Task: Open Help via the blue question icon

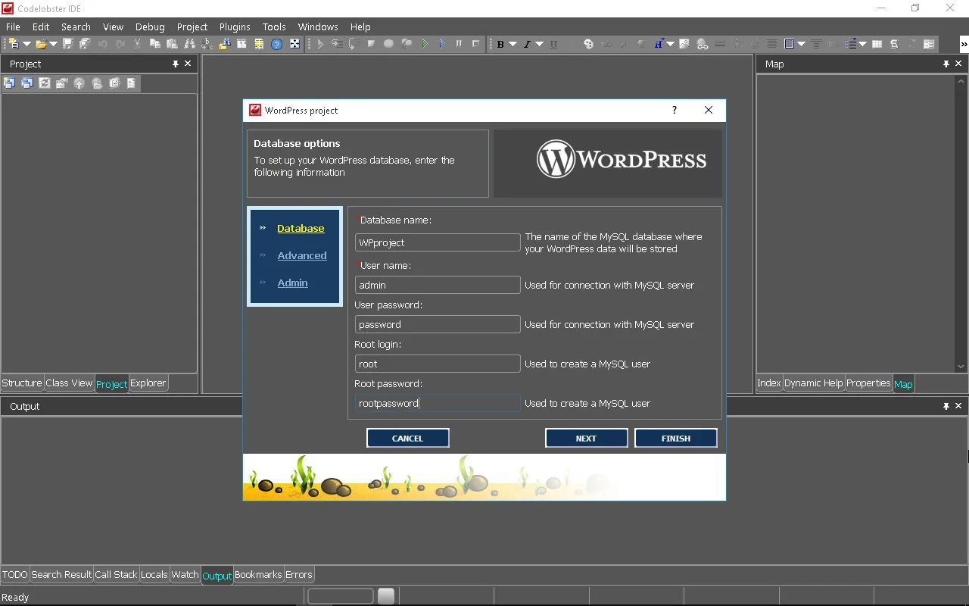Action: pos(276,44)
